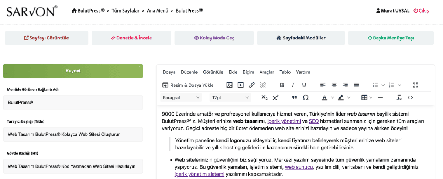Screen dimensions: 443x179
Task: Follow the içerik yönetim sistemi link
Action: point(199,174)
